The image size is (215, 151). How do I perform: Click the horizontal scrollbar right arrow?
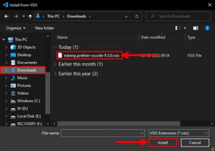(x=212, y=124)
